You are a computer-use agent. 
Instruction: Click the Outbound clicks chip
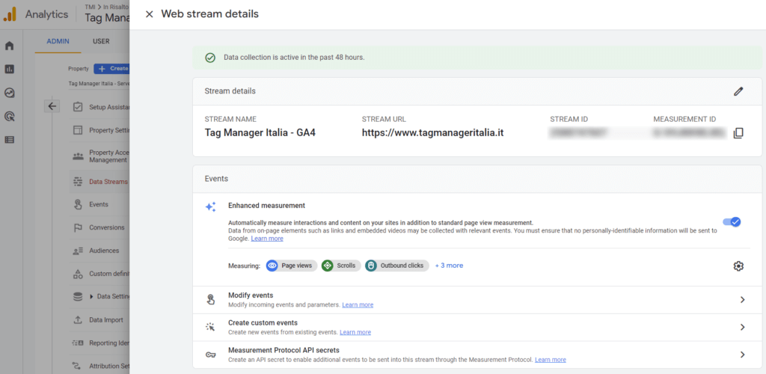pos(396,266)
